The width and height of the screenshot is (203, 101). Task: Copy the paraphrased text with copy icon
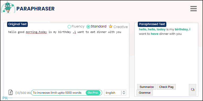[x=193, y=90]
